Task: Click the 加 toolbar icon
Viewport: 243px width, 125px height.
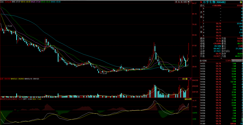Action: pyautogui.click(x=179, y=2)
